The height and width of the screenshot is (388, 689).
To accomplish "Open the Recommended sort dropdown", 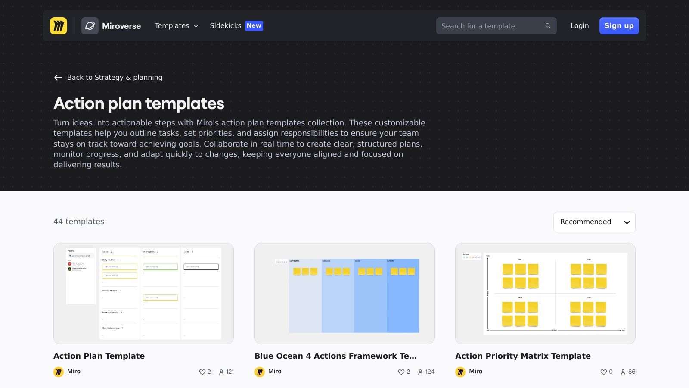I will click(x=594, y=222).
